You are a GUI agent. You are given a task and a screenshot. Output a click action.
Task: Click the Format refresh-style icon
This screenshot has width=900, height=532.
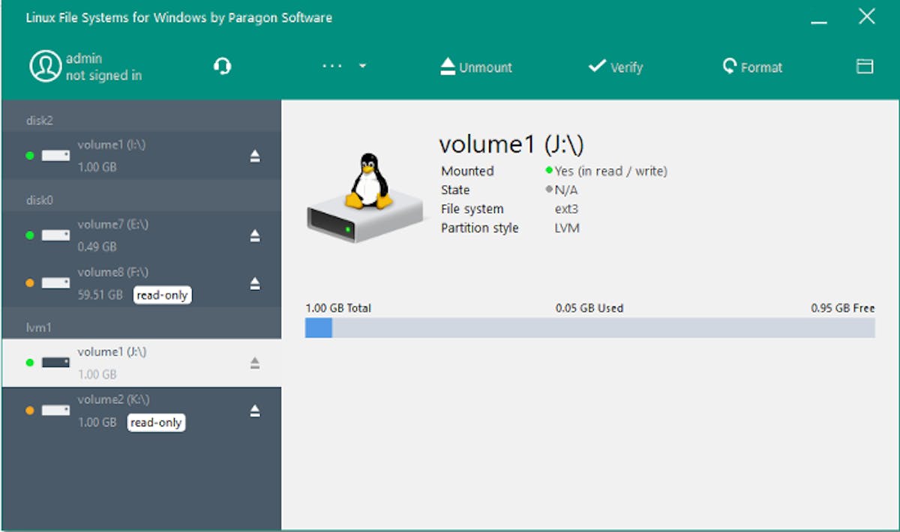point(728,66)
